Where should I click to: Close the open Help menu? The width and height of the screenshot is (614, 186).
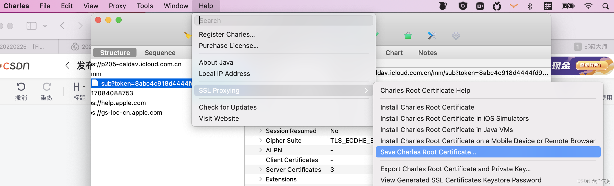[x=206, y=6]
